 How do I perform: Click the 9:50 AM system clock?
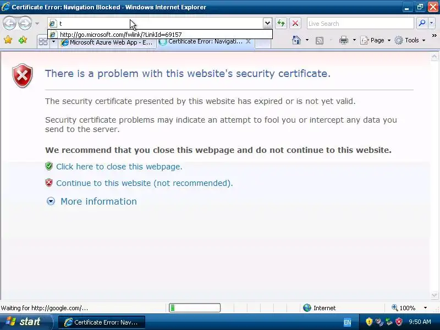[420, 322]
